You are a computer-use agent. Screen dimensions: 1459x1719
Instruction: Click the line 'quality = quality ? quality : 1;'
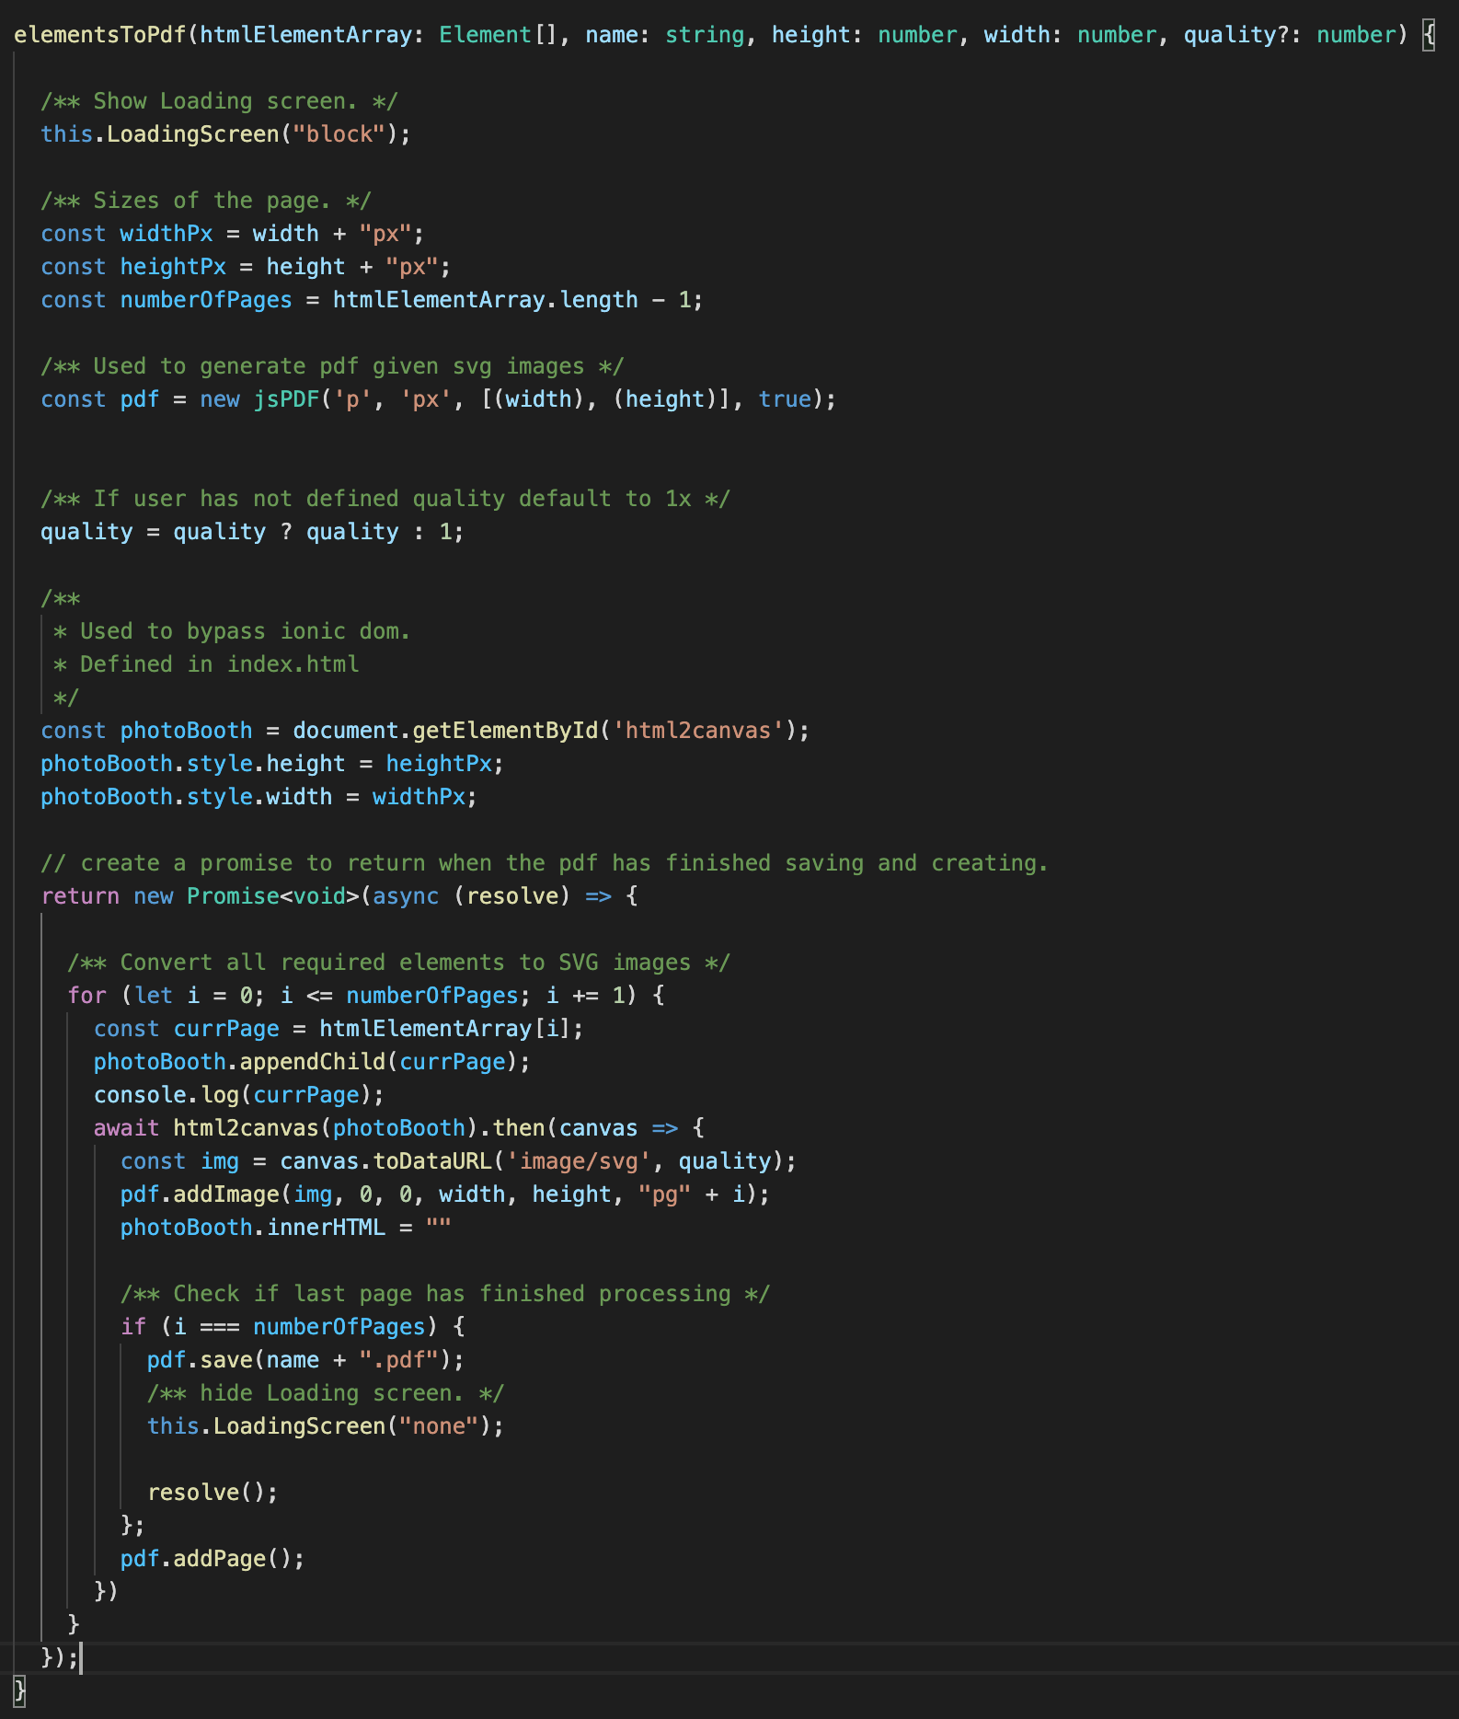click(252, 532)
